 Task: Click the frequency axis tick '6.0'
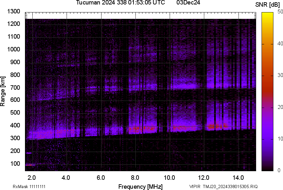click(x=101, y=178)
